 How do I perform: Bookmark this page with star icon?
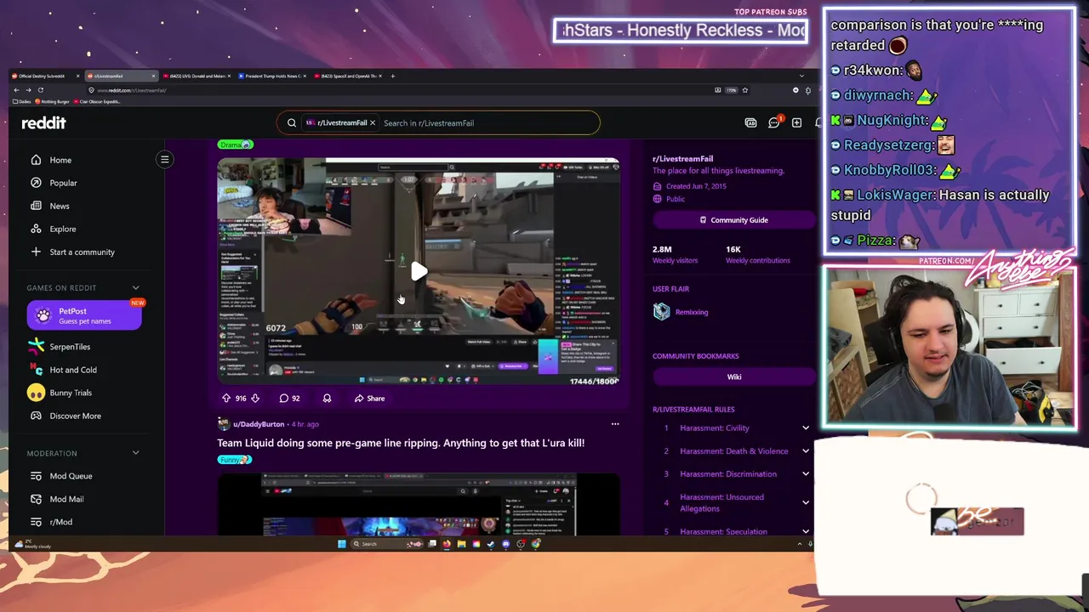(744, 90)
